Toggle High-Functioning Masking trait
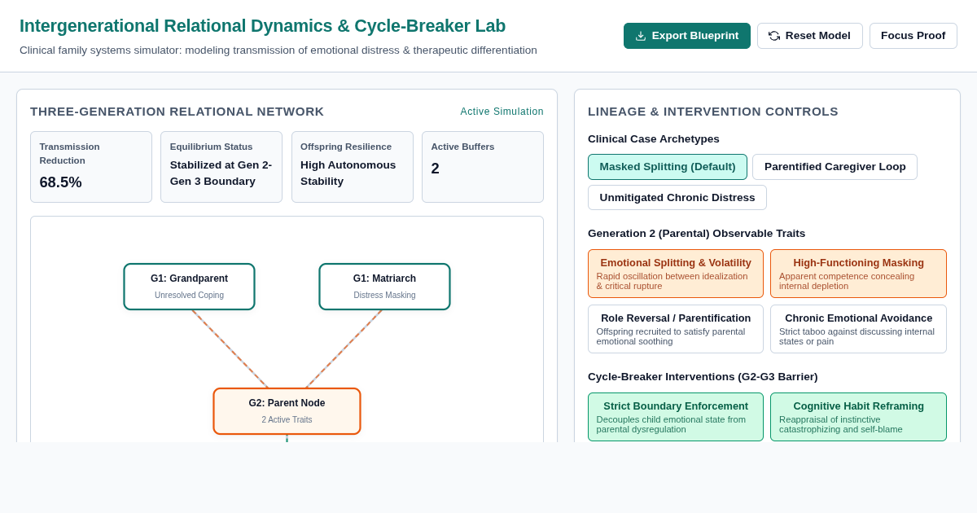This screenshot has width=977, height=513. coord(858,274)
